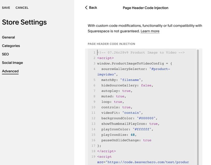This screenshot has height=165, width=211.
Task: Click the "filename" value on line 5
Action: (131, 80)
